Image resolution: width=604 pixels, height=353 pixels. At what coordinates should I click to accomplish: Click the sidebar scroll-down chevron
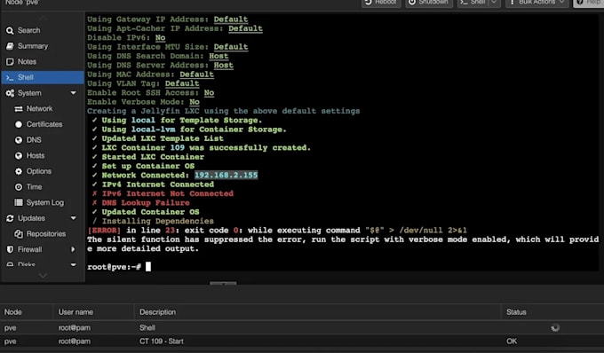(x=43, y=275)
